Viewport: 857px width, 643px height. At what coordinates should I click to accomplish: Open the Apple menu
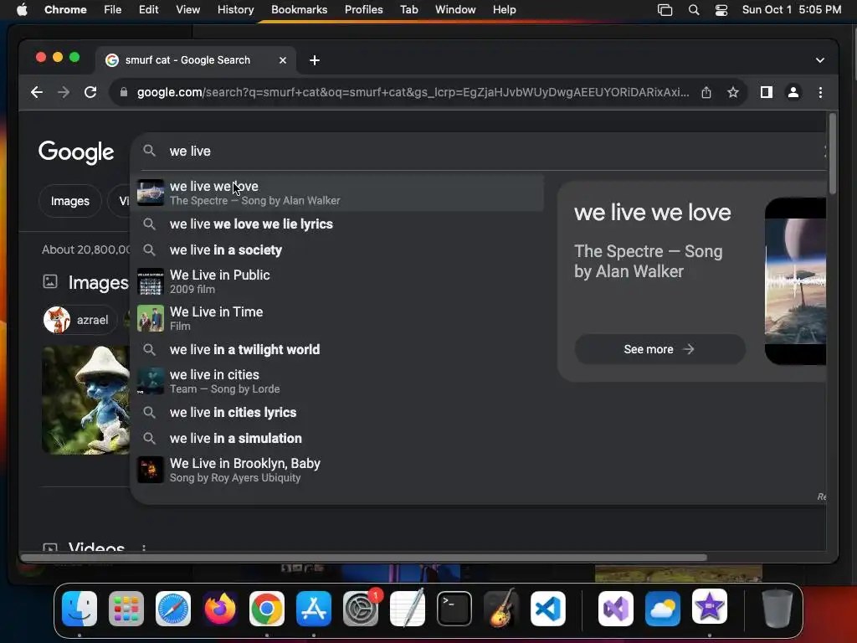pyautogui.click(x=22, y=10)
